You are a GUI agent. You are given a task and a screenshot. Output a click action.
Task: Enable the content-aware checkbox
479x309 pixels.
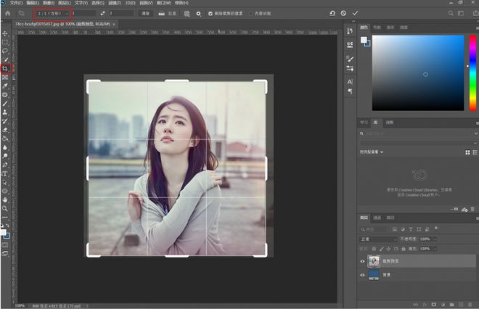click(251, 13)
